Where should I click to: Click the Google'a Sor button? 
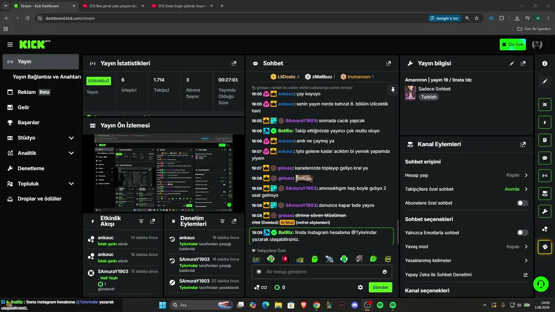[x=444, y=18]
